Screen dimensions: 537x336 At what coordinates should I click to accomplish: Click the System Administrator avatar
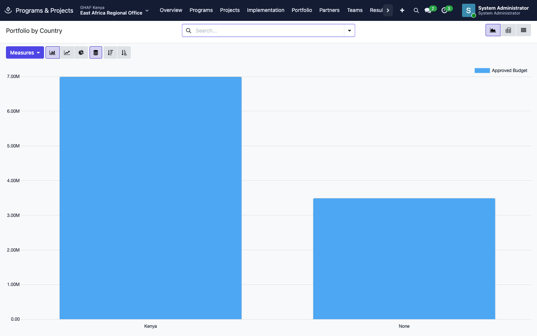point(469,10)
